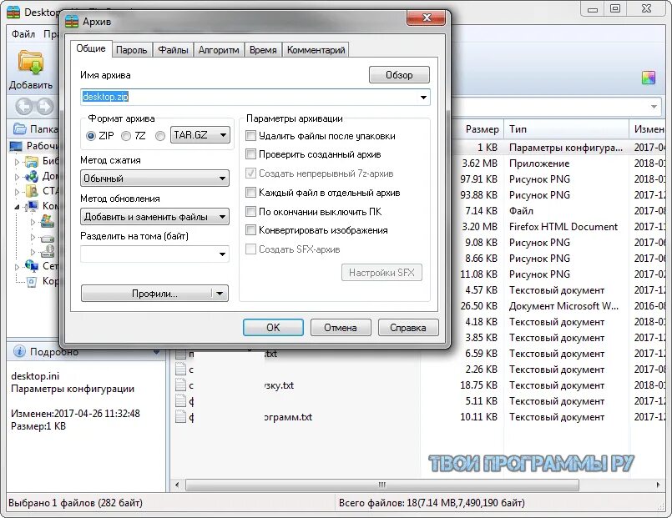Open help with Справка button
Screen dimensions: 672x518
(x=408, y=328)
